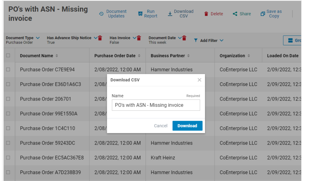
Task: Click the red Delete trash icon in the toolbar
Action: (206, 14)
